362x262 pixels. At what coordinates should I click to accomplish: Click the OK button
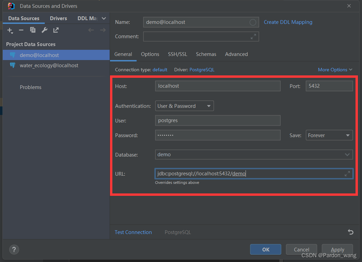pyautogui.click(x=265, y=249)
